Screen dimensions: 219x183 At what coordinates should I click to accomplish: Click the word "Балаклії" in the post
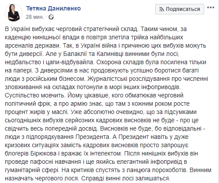click(75, 54)
